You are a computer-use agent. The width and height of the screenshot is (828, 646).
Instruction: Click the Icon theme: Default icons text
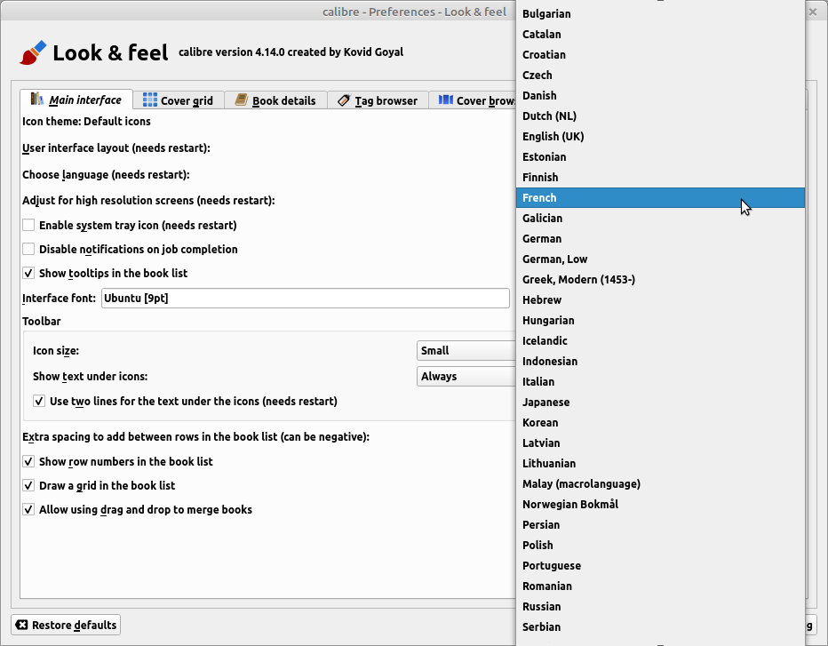coord(86,122)
